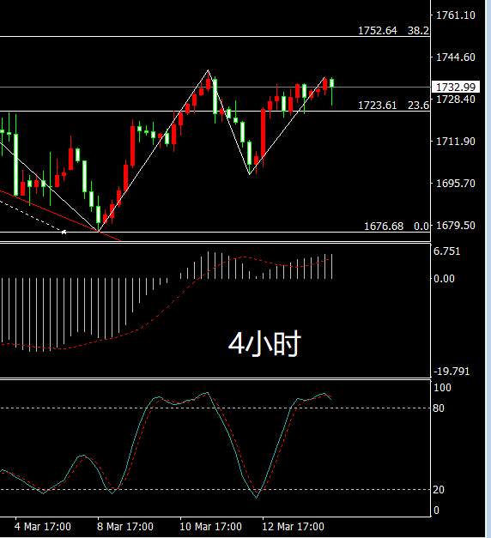Select the 38.2 Fibonacci percentage label
The width and height of the screenshot is (491, 538).
pos(418,31)
